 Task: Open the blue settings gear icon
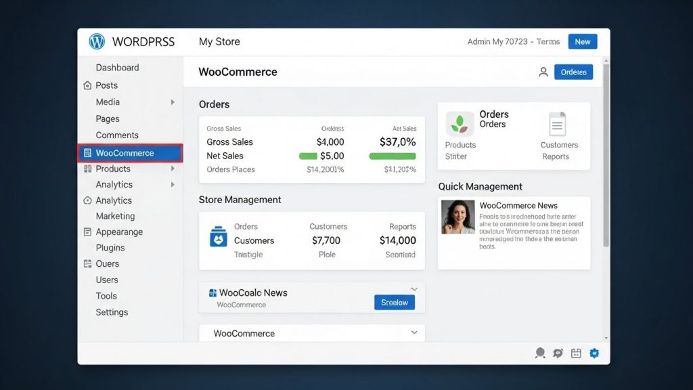click(594, 353)
